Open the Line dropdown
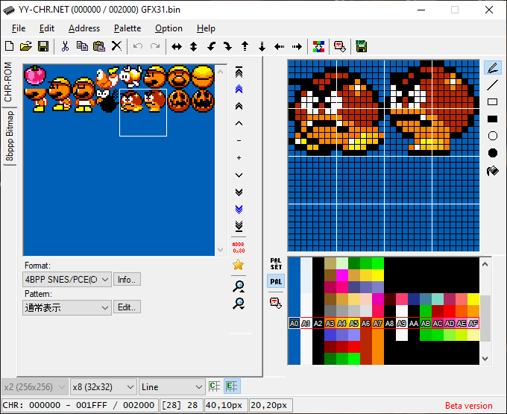 (x=171, y=387)
